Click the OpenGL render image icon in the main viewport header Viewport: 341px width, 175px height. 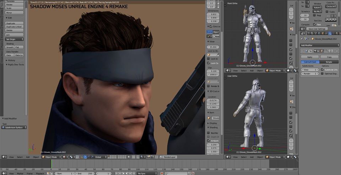pos(148,157)
